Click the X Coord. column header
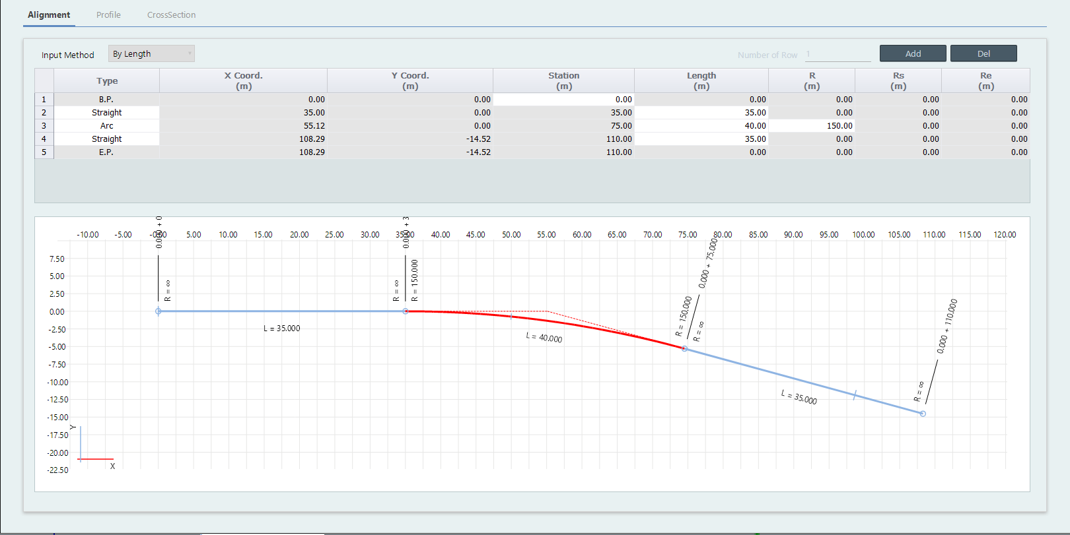This screenshot has width=1070, height=535. [244, 80]
